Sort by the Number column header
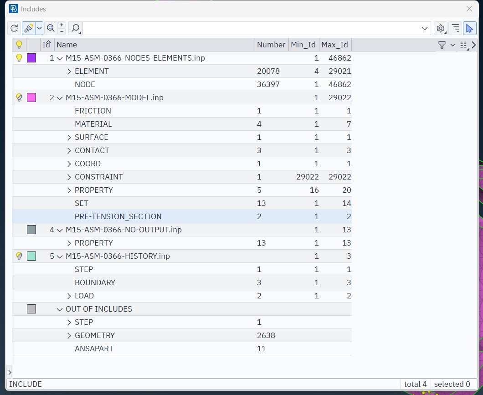This screenshot has height=395, width=483. 271,45
